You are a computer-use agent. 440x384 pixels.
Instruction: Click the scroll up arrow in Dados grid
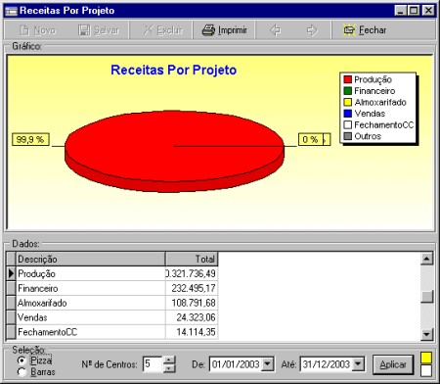pos(426,259)
